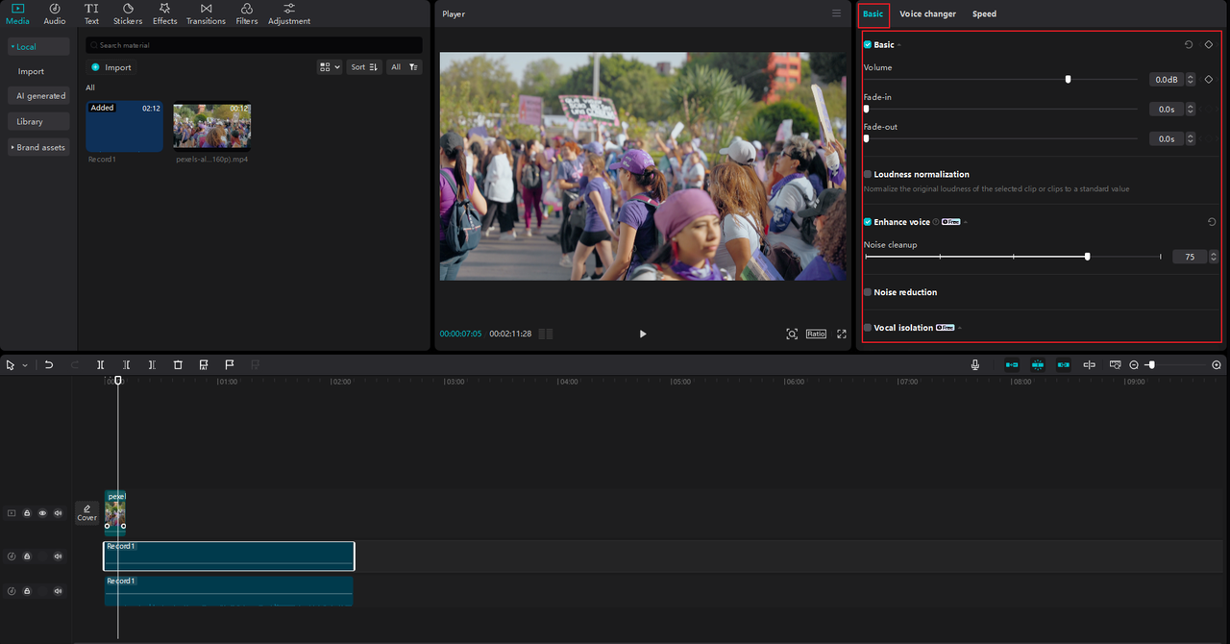Lock the video track
The image size is (1230, 644).
pyautogui.click(x=27, y=513)
